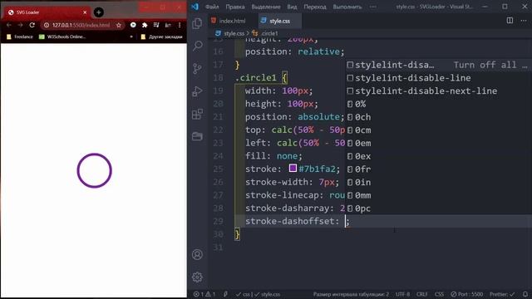The width and height of the screenshot is (532, 299).
Task: Split the editor to the right
Action: (x=510, y=21)
